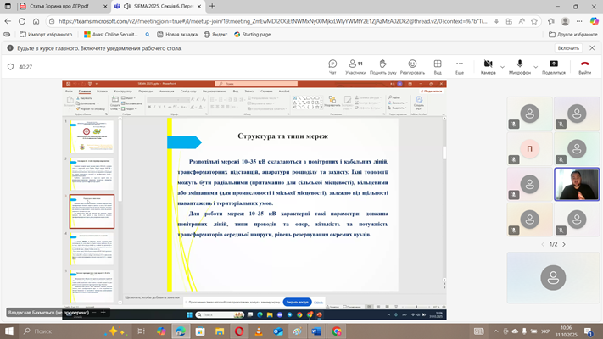
Task: Open Word from the Windows taskbar
Action: (x=317, y=331)
